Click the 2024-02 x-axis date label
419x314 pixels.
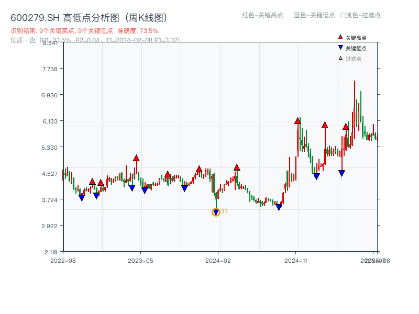218,260
